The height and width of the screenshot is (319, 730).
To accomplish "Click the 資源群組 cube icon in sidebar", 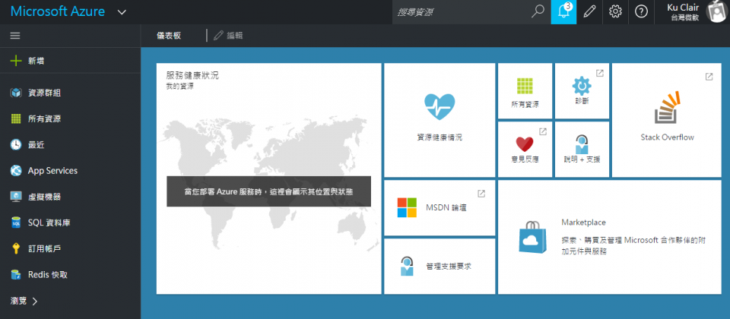I will click(x=16, y=93).
